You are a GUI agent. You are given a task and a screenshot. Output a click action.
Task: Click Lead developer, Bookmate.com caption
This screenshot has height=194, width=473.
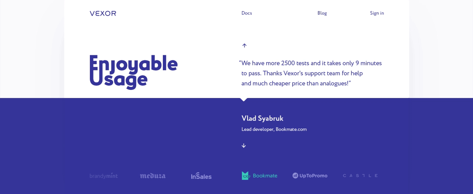(274, 129)
